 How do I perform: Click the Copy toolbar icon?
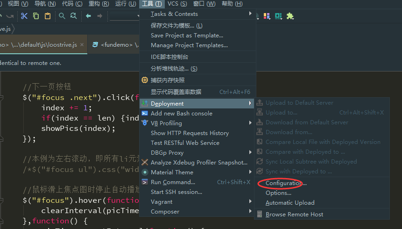pyautogui.click(x=36, y=16)
